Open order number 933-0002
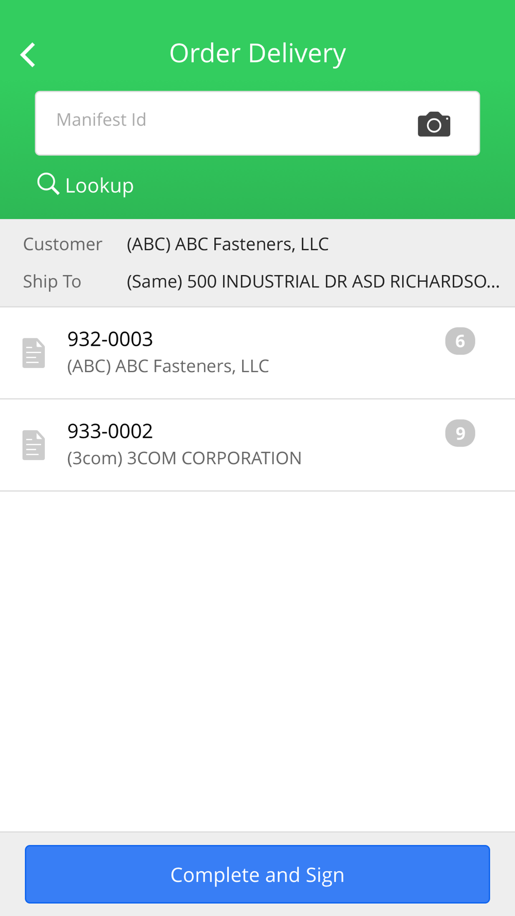The height and width of the screenshot is (916, 515). (110, 431)
